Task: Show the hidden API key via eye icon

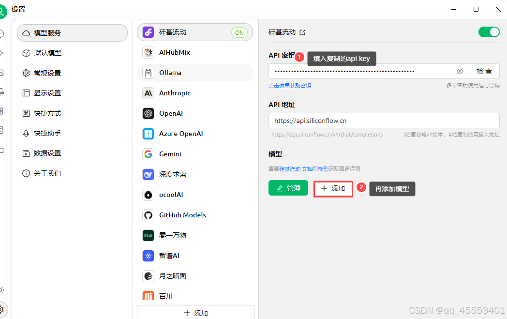Action: coord(460,71)
